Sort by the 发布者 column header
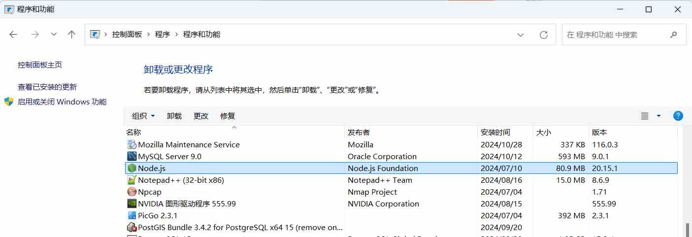Image resolution: width=692 pixels, height=237 pixels. [411, 132]
